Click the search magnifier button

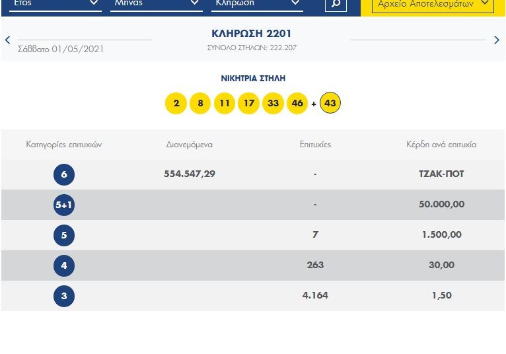pos(336,4)
